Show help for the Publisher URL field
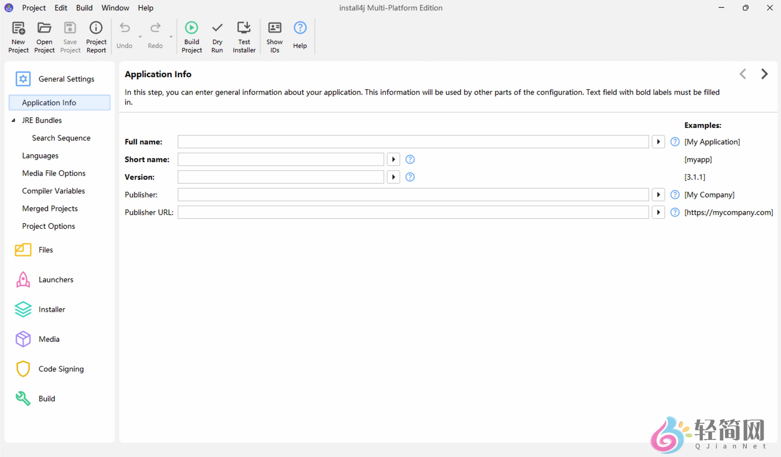The image size is (781, 457). (x=675, y=213)
